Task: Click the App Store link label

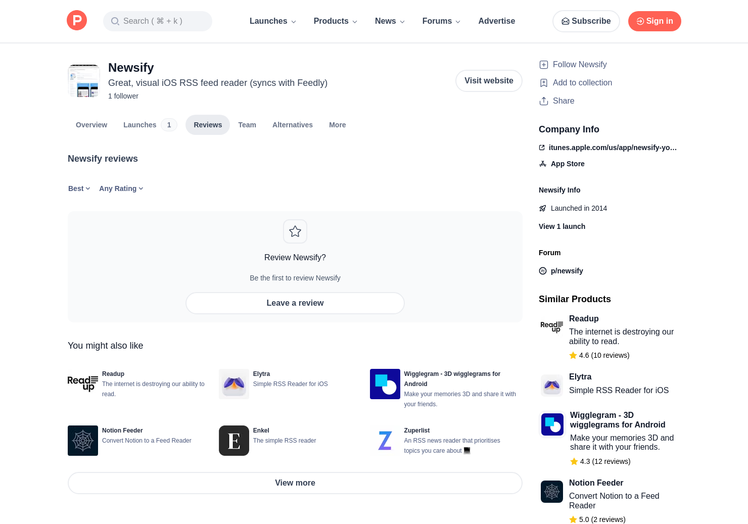Action: 568,164
